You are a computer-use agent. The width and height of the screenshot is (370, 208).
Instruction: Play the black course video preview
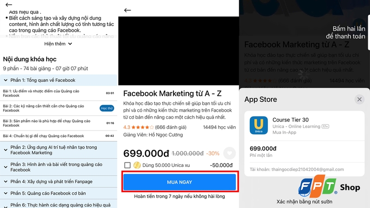179,51
